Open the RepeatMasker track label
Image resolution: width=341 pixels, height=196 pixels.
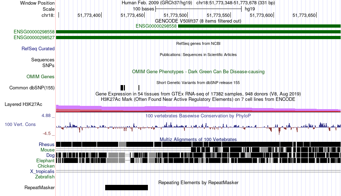click(39, 187)
